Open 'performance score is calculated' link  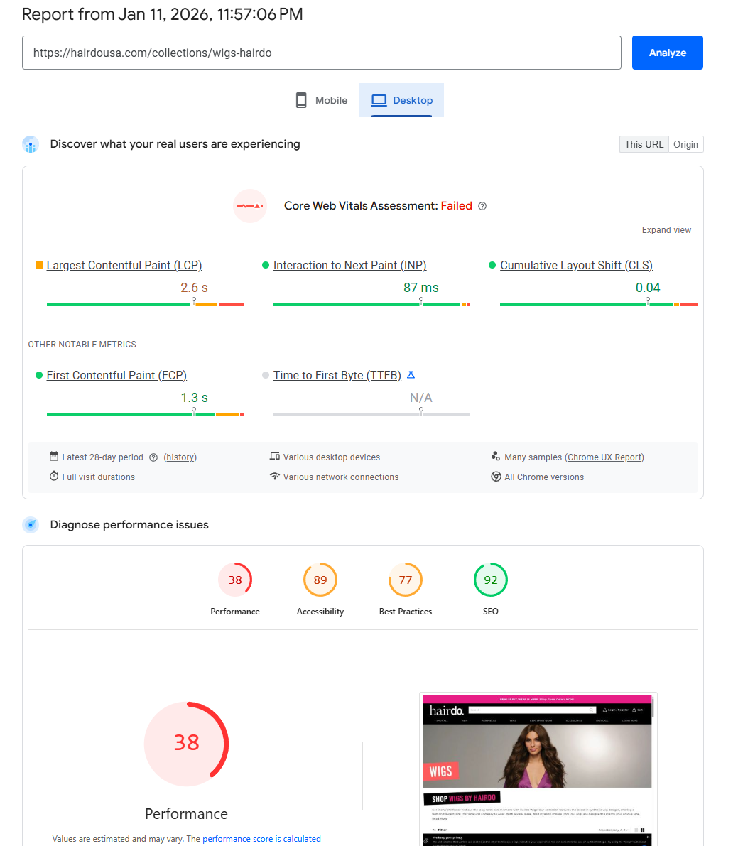point(261,839)
